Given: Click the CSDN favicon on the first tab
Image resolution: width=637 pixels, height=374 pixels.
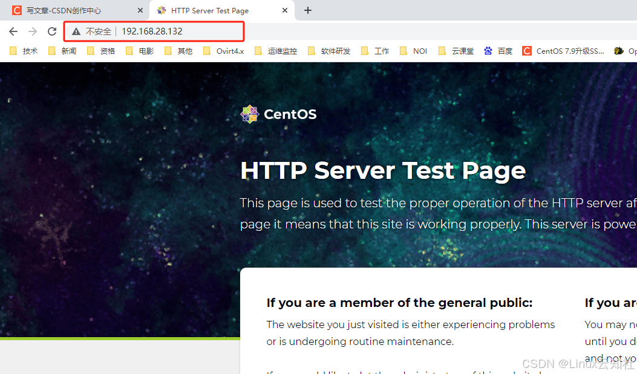Looking at the screenshot, I should [x=17, y=10].
